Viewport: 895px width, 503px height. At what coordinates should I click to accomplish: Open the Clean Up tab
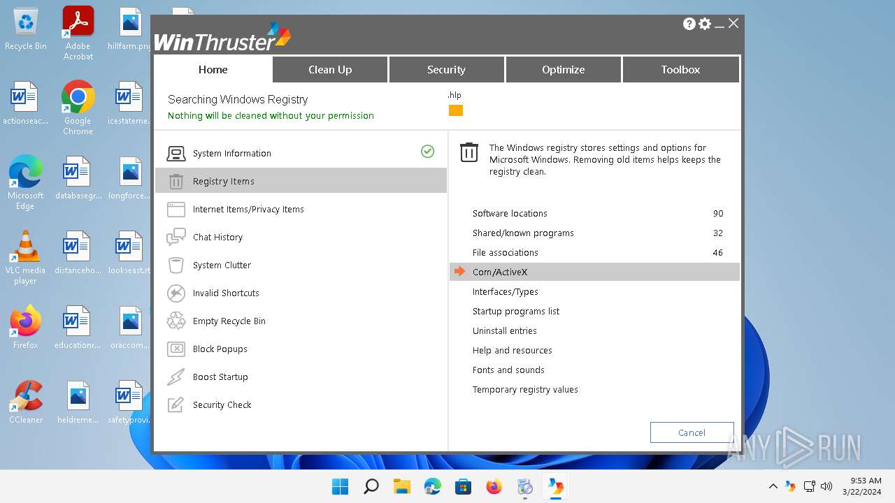point(330,70)
